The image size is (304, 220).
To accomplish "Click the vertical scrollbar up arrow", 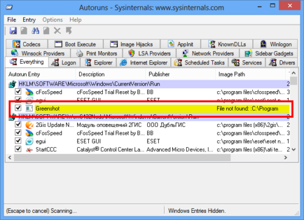I will pos(294,73).
